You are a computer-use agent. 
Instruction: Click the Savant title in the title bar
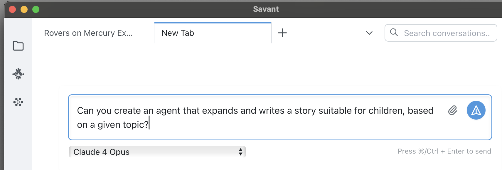266,9
